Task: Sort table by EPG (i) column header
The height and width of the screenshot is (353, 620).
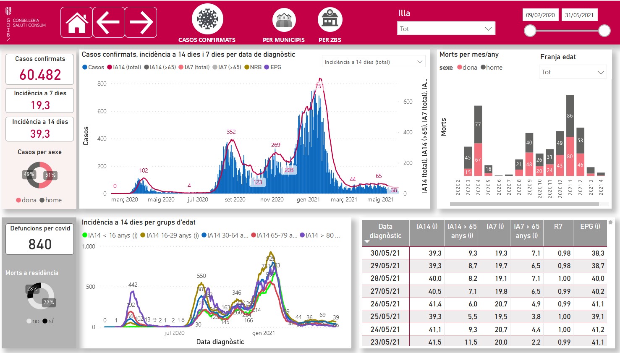Action: [x=590, y=227]
